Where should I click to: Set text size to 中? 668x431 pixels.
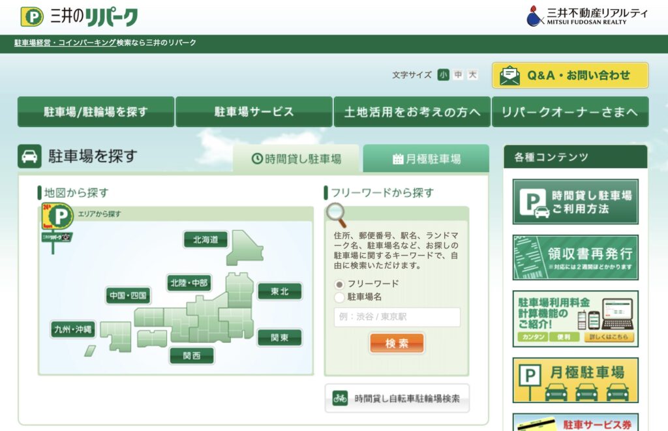[x=458, y=75]
